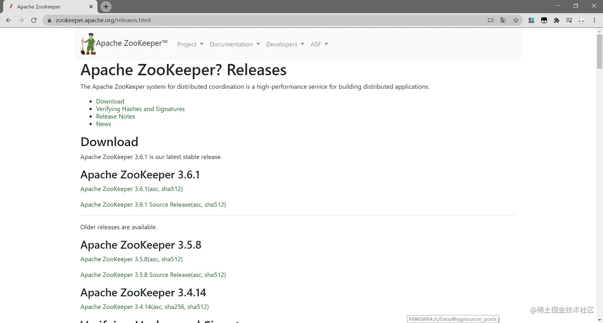Click the black square extension icon
Image resolution: width=603 pixels, height=323 pixels.
(x=544, y=20)
